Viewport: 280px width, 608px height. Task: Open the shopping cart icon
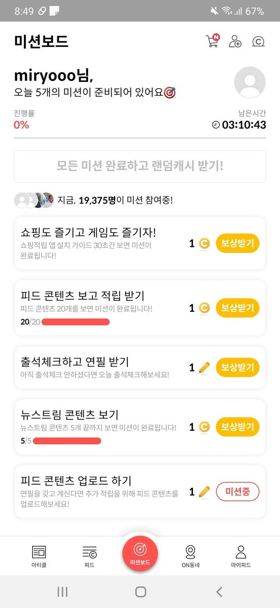(x=212, y=41)
